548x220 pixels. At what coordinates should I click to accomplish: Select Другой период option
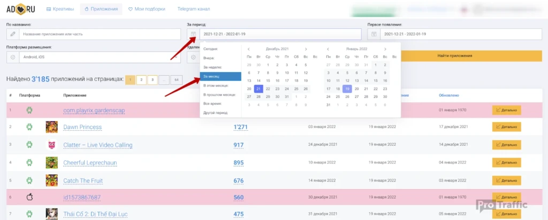coord(220,113)
